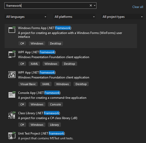The image size is (146, 143).
Task: Click the Class Library template icon
Action: (x=12, y=115)
